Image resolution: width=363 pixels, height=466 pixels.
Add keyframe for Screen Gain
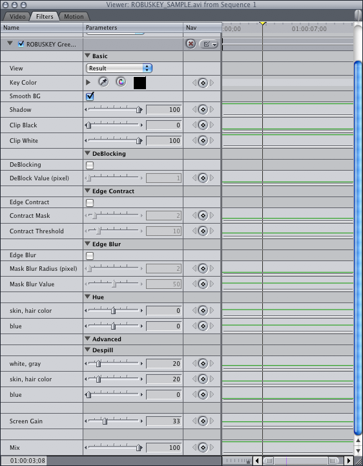pos(203,421)
